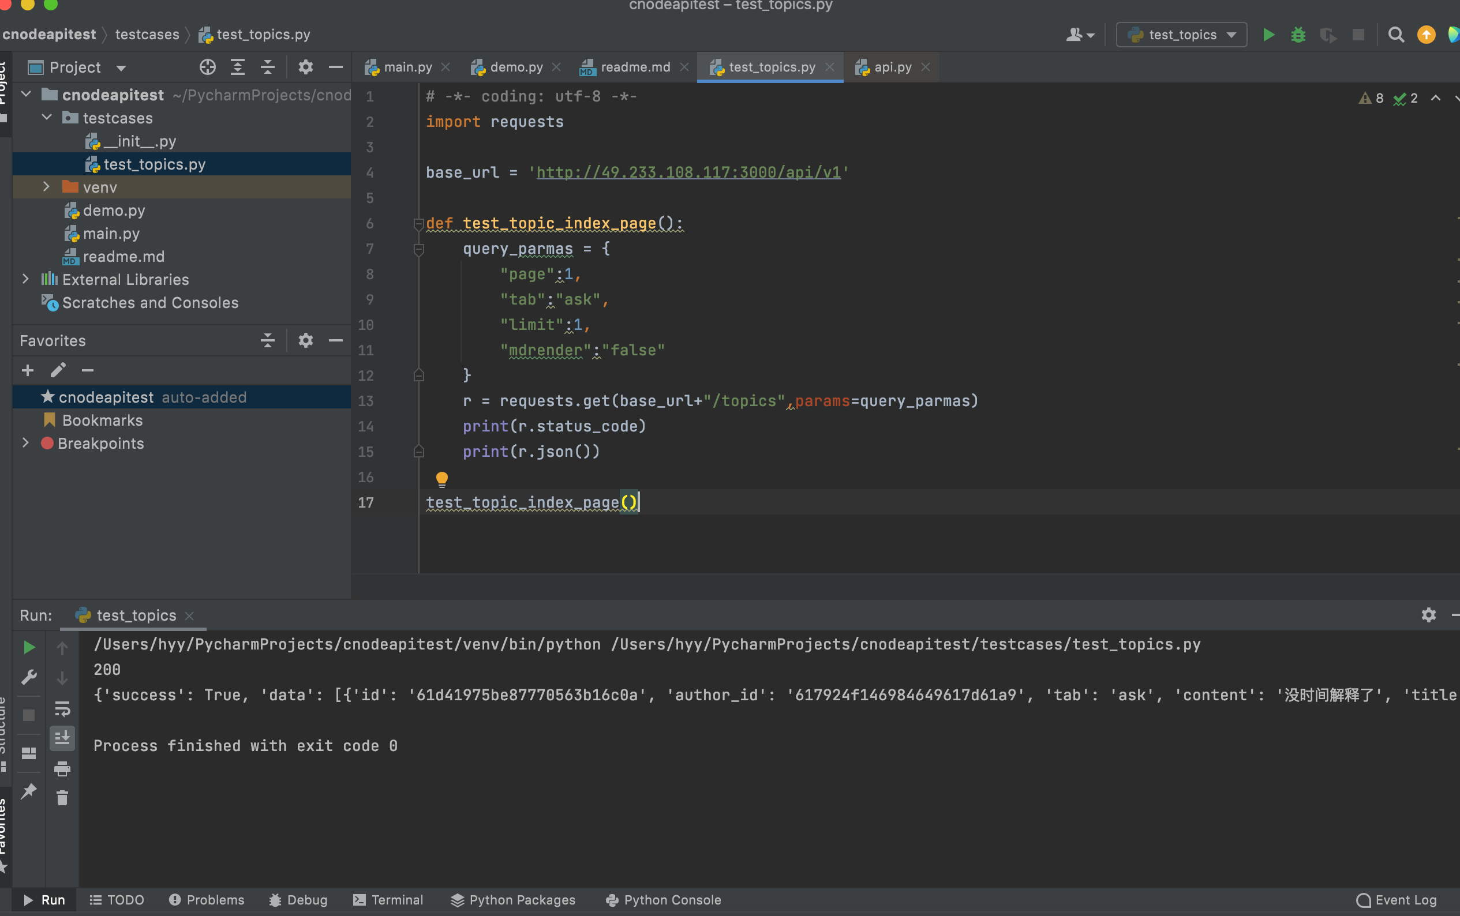Open the Event Log
The width and height of the screenshot is (1460, 916).
[x=1397, y=900]
